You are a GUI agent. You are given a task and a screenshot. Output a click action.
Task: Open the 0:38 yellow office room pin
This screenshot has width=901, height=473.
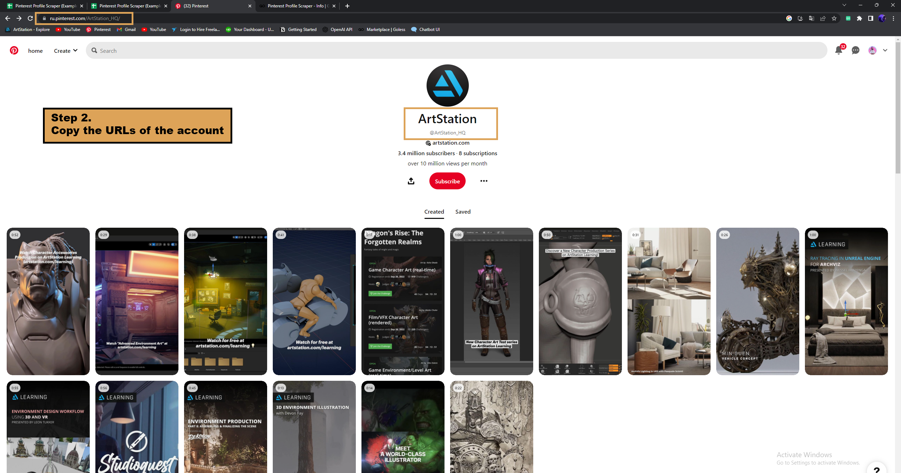point(226,301)
